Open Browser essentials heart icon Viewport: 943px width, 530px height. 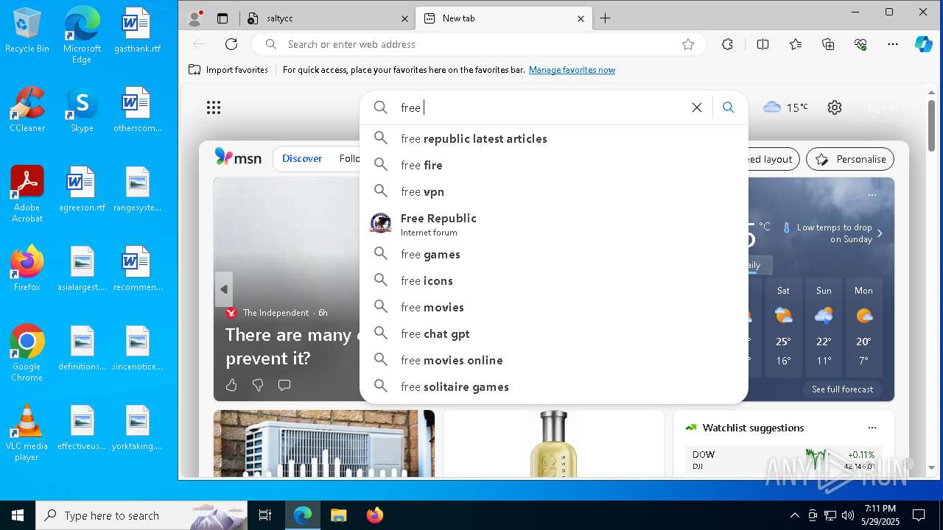coord(860,44)
